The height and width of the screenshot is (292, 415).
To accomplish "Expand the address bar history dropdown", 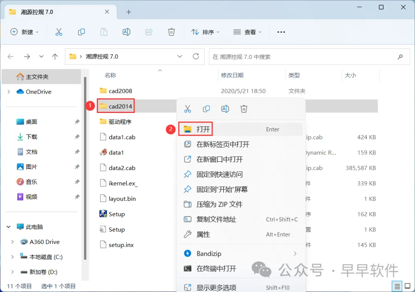I will pos(180,56).
